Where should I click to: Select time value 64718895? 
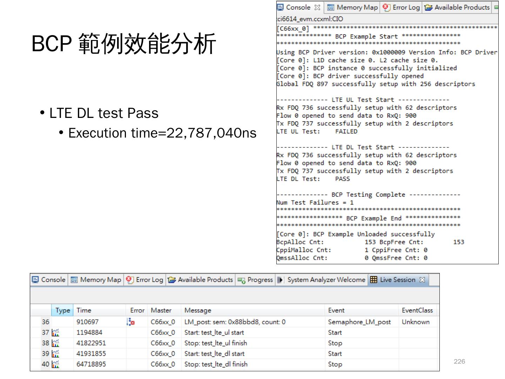(91, 364)
